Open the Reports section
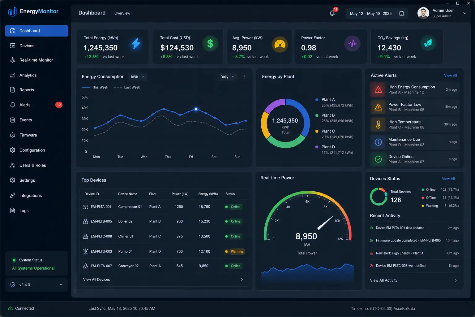The image size is (475, 317). click(37, 90)
